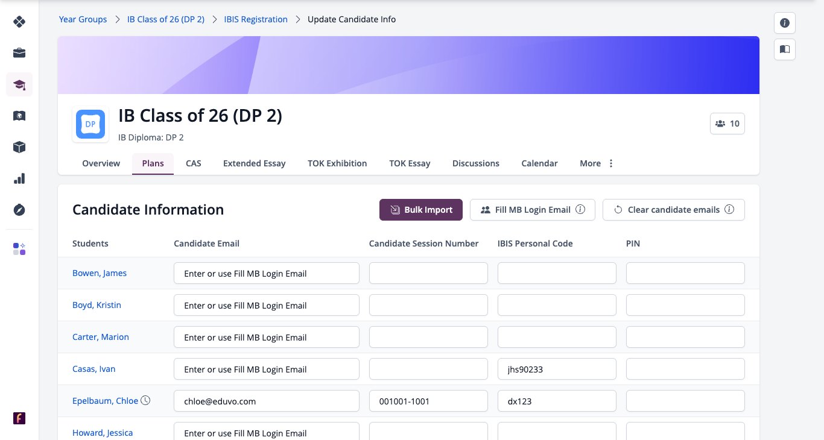The image size is (824, 440).
Task: Click Candidate Session Number field for Carter, Marion
Action: [x=428, y=337]
